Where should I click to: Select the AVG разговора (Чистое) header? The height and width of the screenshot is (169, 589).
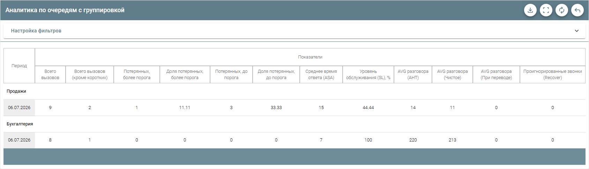452,74
